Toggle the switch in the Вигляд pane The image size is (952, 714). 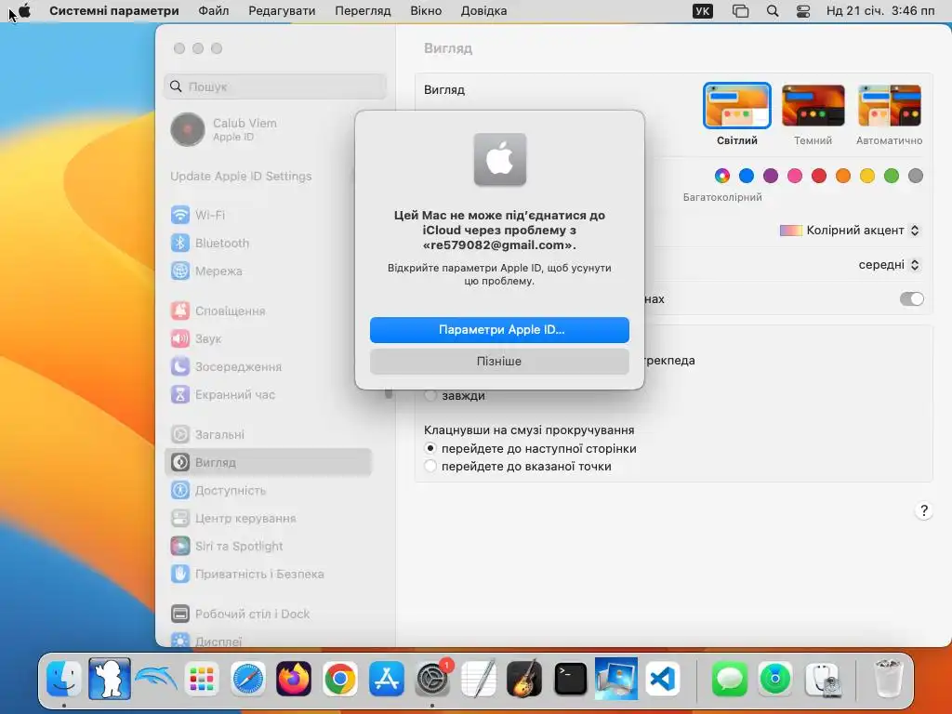point(911,298)
